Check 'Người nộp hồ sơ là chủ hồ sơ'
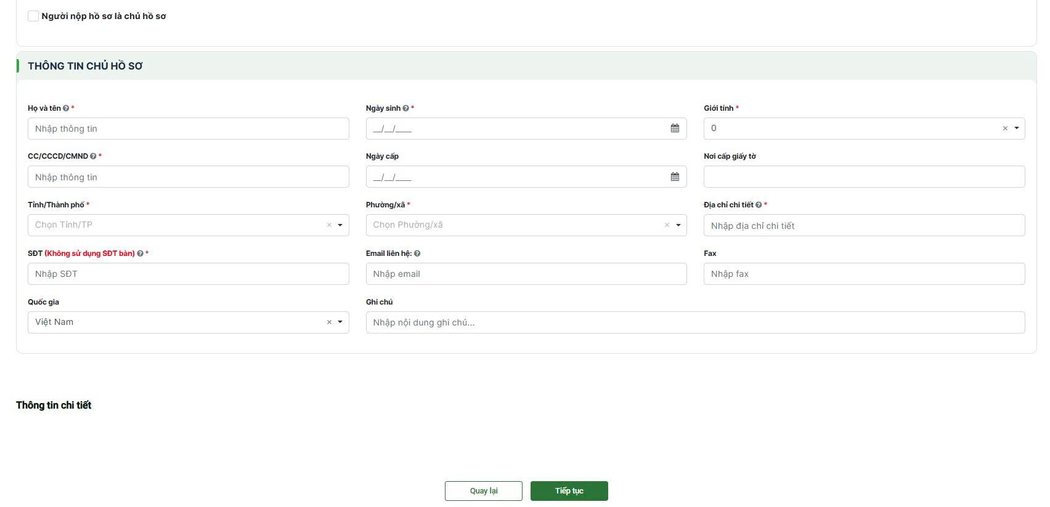This screenshot has width=1050, height=507. click(33, 16)
